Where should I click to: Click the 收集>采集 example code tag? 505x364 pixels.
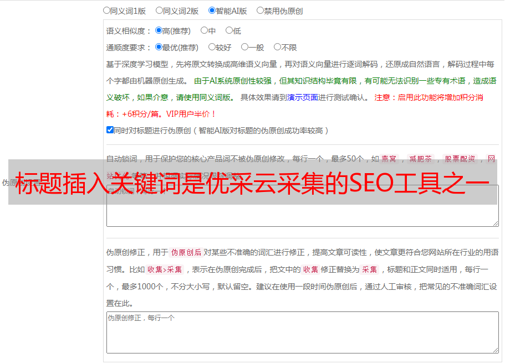tap(165, 269)
